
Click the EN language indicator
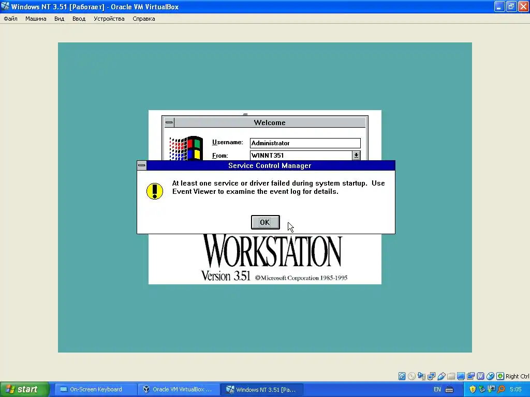click(x=437, y=390)
